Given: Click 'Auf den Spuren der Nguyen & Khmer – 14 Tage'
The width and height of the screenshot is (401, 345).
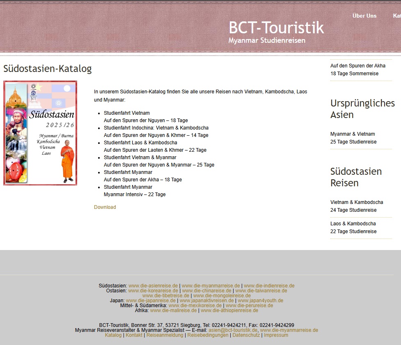Looking at the screenshot, I should click(x=156, y=135).
